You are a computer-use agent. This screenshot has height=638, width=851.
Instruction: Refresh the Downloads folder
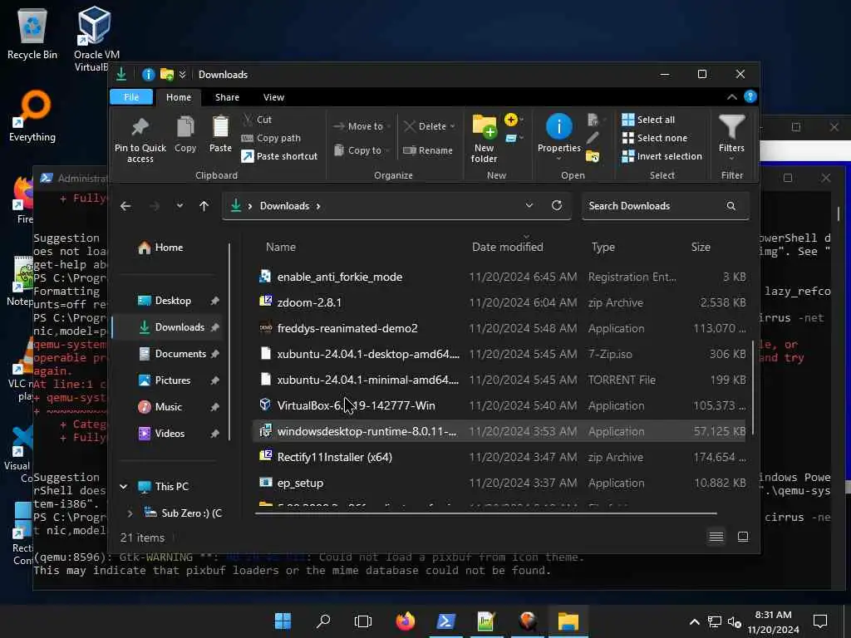coord(557,206)
